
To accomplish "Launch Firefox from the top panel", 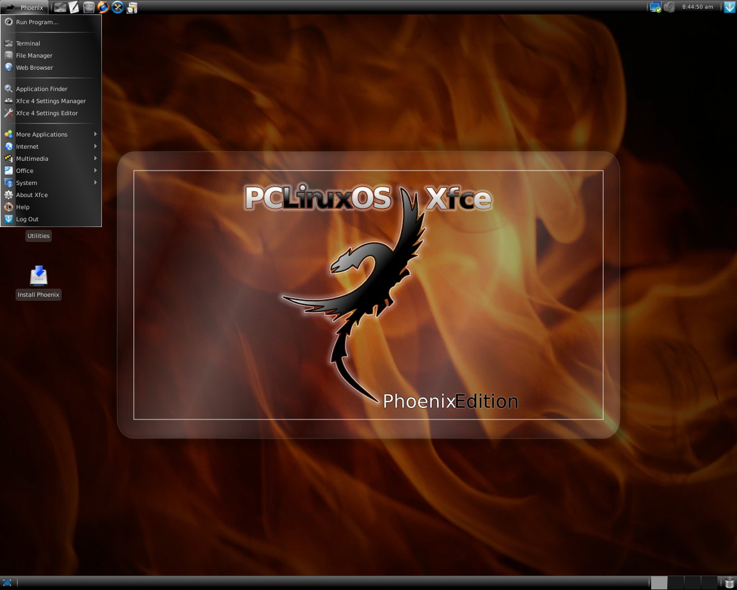I will point(103,7).
